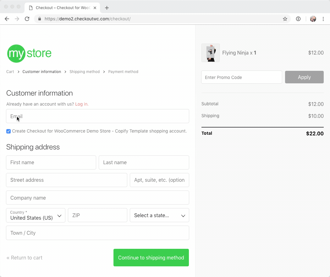Click the $22.00 total amount
The height and width of the screenshot is (277, 330).
pyautogui.click(x=315, y=134)
